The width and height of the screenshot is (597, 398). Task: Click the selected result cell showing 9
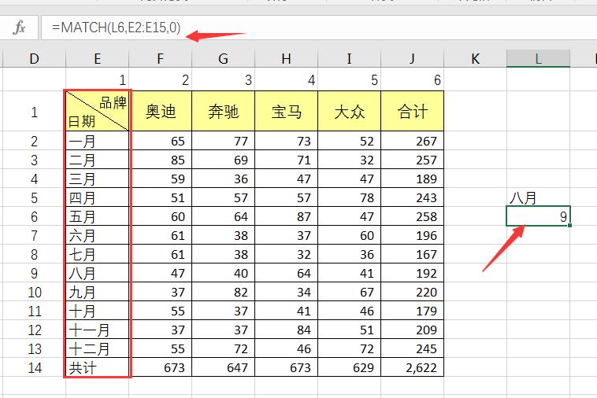tap(538, 216)
